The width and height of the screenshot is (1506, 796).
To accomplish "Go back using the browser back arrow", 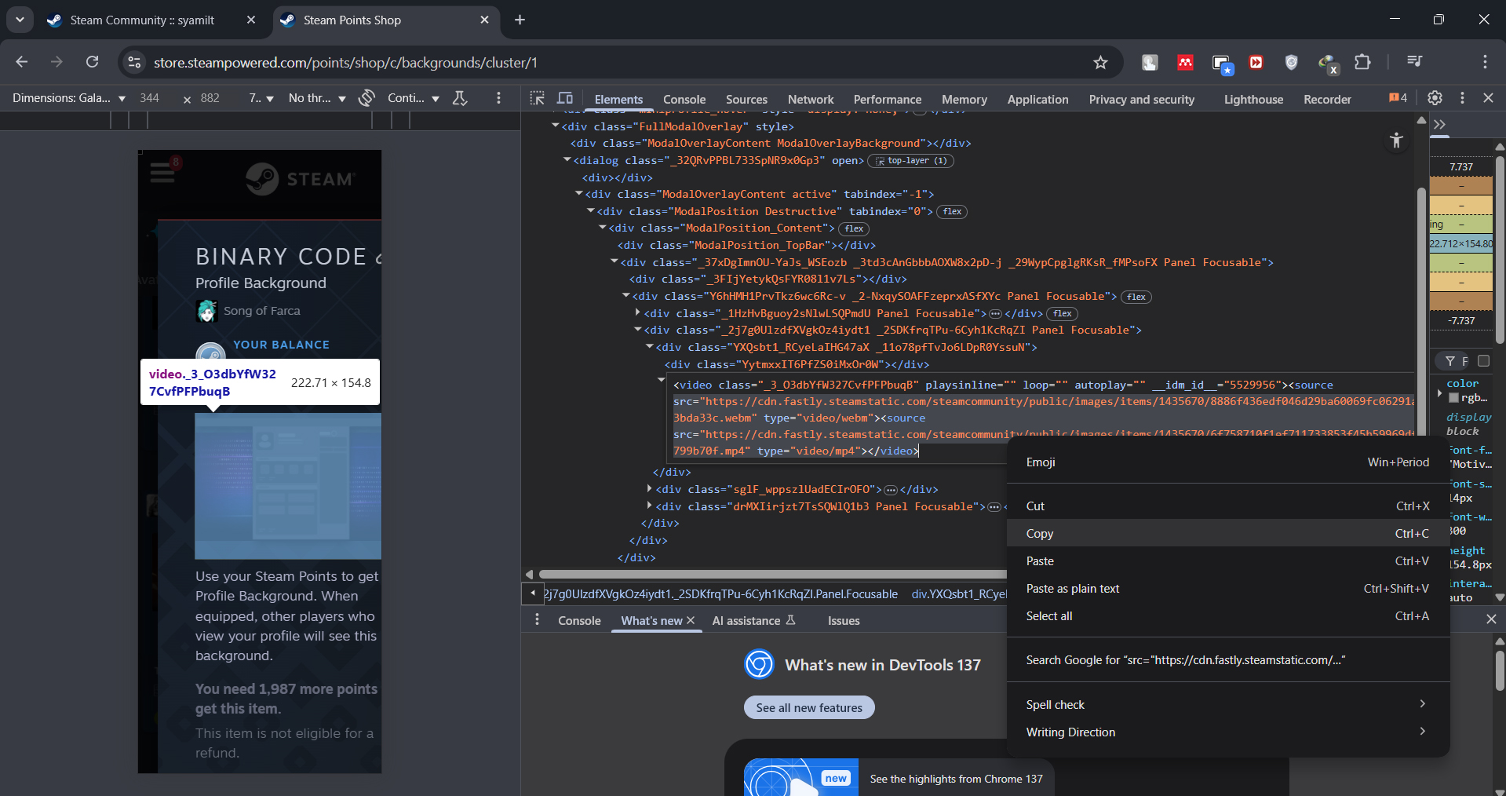I will [x=22, y=62].
